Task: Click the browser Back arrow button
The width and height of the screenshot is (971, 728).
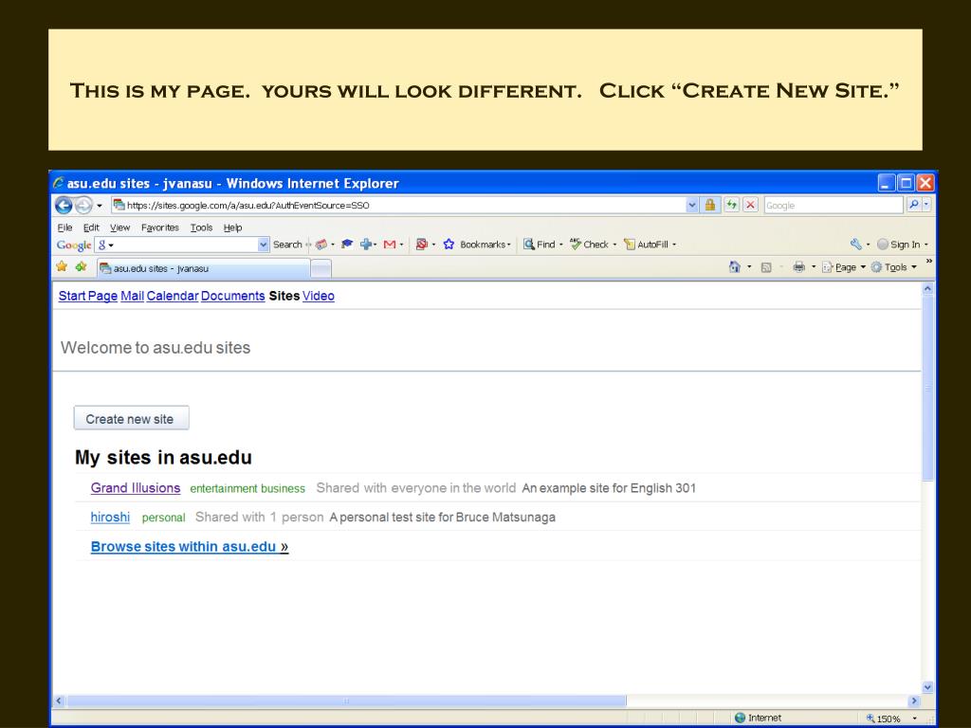Action: pyautogui.click(x=64, y=205)
